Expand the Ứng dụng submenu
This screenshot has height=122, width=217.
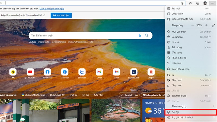191,53
